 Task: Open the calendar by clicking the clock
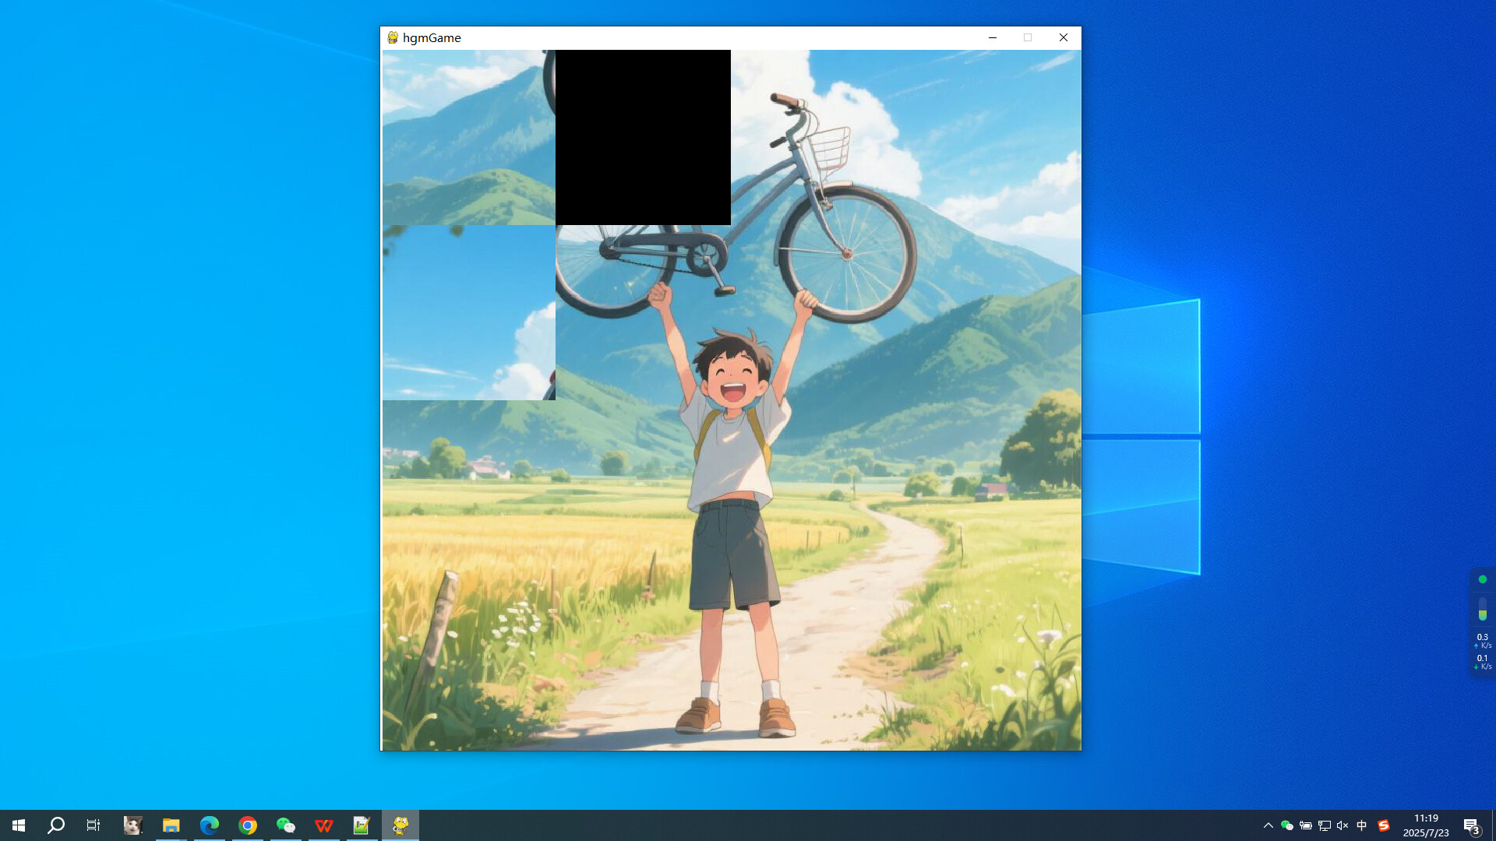coord(1427,825)
